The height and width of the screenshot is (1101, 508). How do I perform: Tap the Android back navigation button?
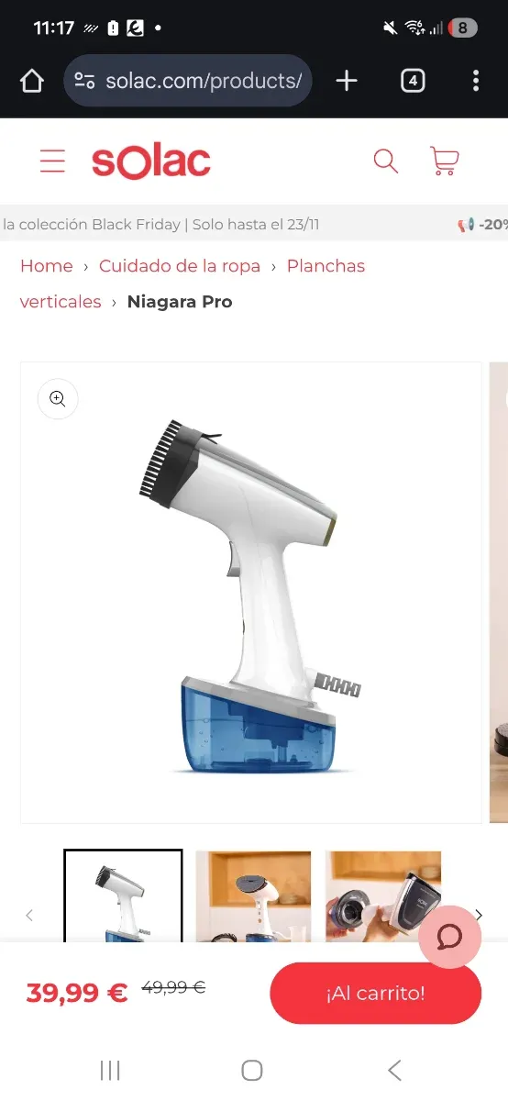click(x=394, y=1070)
